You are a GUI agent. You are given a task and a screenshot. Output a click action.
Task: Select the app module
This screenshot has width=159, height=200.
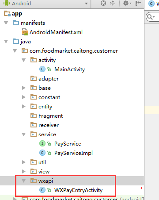coord(17,14)
